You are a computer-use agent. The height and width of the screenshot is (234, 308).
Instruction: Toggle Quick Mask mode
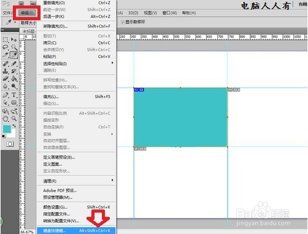[x=10, y=144]
